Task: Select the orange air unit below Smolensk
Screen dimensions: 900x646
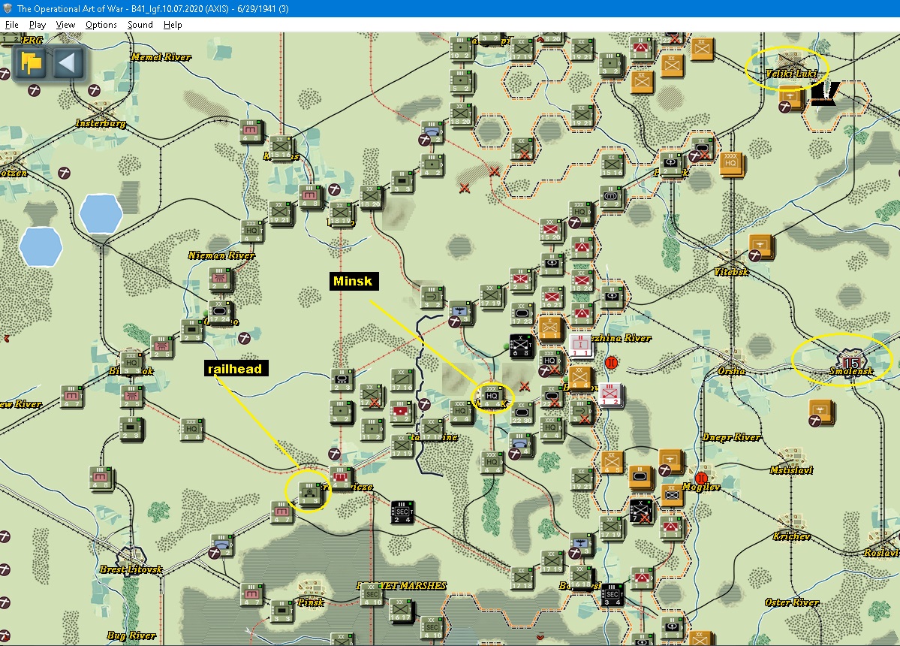Action: tap(820, 411)
